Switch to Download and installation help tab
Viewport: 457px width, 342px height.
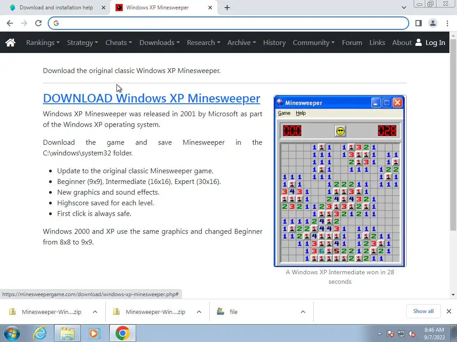pyautogui.click(x=55, y=8)
